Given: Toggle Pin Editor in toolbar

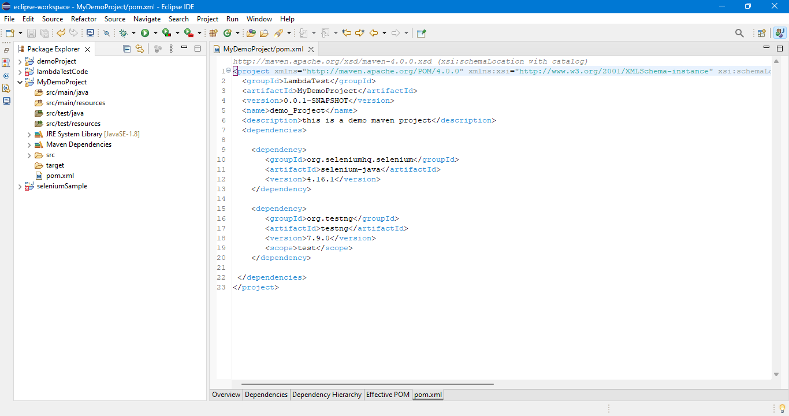Looking at the screenshot, I should (421, 33).
